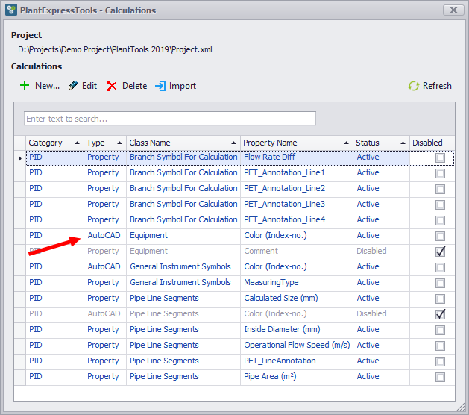This screenshot has height=415, width=469.
Task: Click the Disabled column header
Action: click(x=427, y=143)
